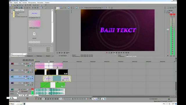Open the Windows Start button
Screen dimensions: 186x105
(x=12, y=104)
